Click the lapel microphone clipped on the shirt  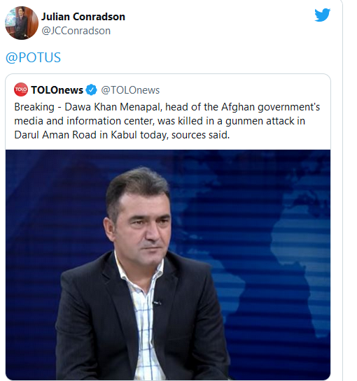click(157, 303)
